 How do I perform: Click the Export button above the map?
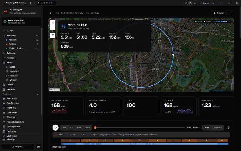219,13
